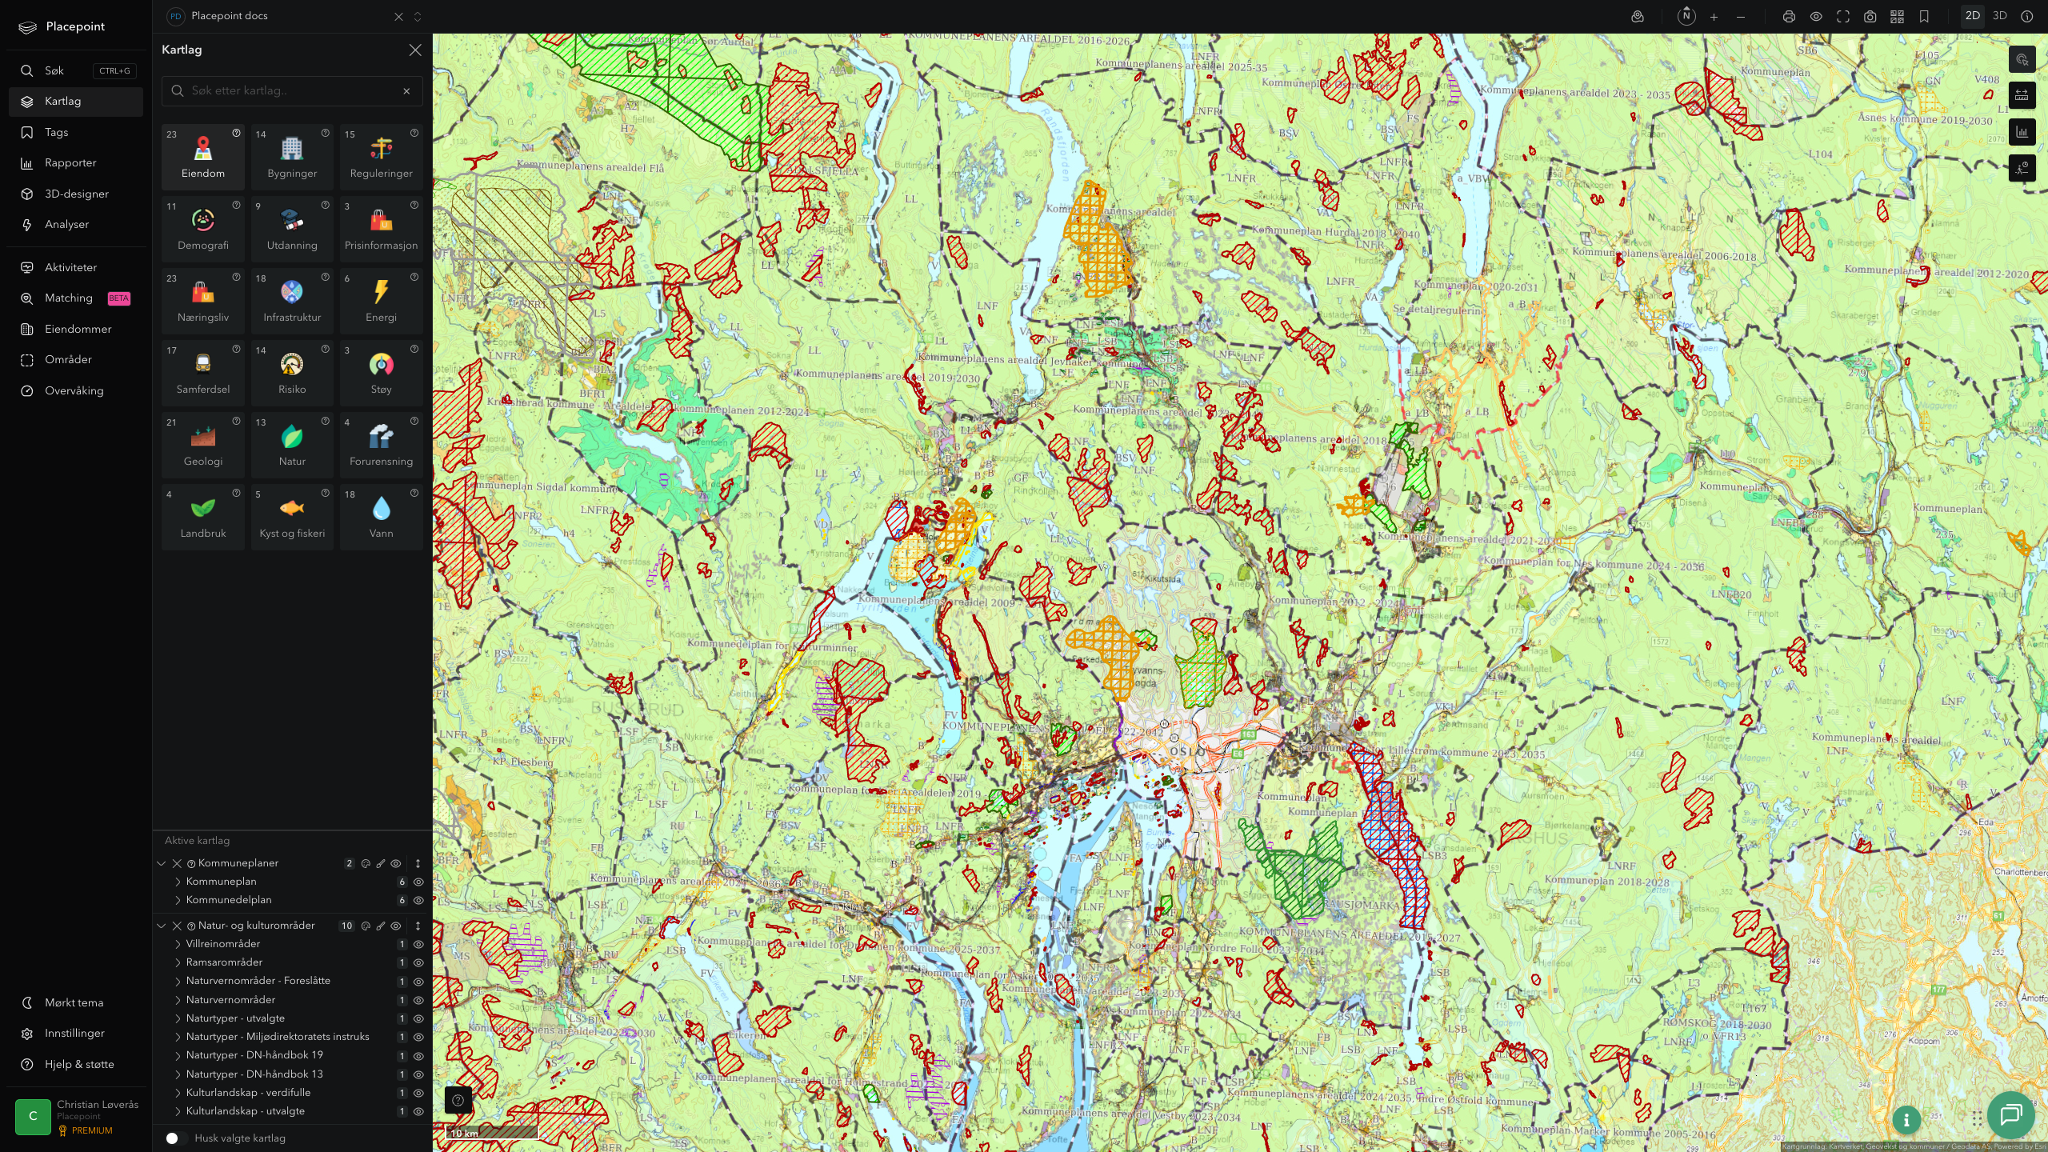The width and height of the screenshot is (2048, 1152).
Task: Toggle Husk valgte kartlag switch
Action: tap(176, 1138)
